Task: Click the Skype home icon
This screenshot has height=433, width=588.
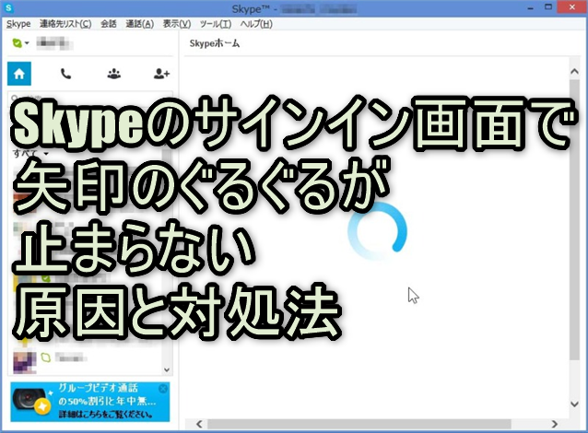Action: tap(19, 74)
